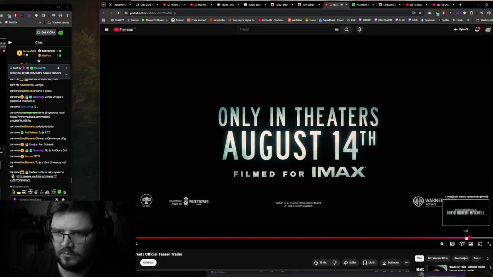Subscribe with the Odebírat button
Image resolution: width=493 pixels, height=277 pixels.
coord(148,262)
